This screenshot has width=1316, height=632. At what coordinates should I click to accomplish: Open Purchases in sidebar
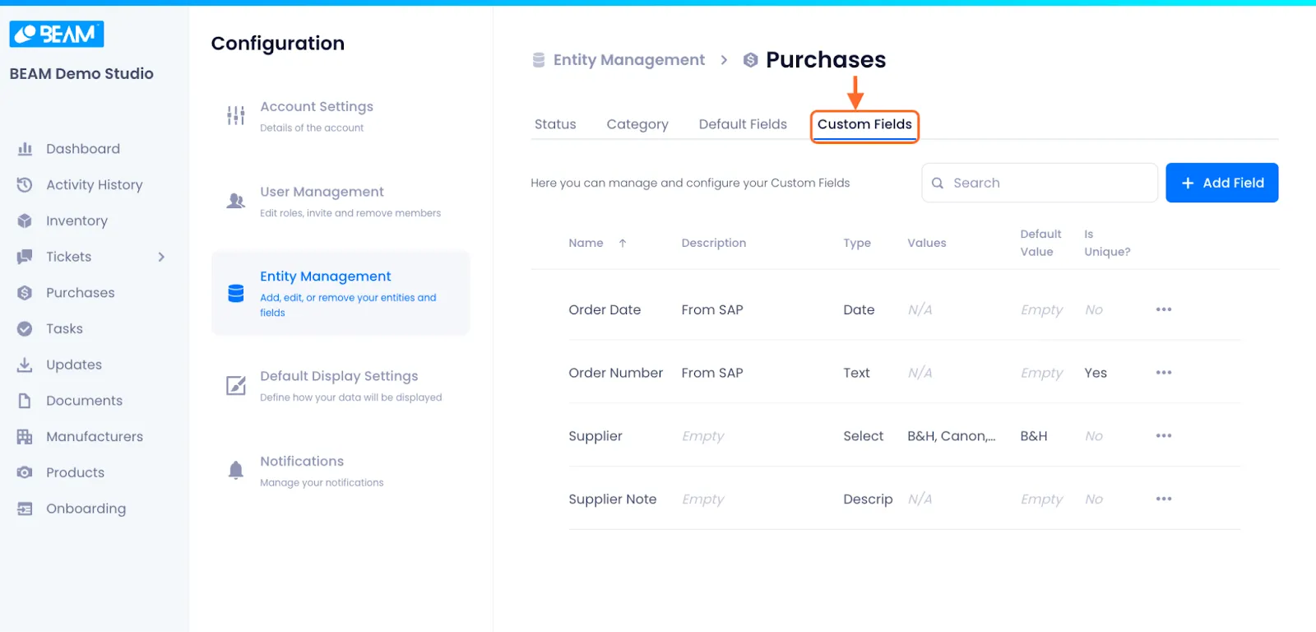coord(81,293)
